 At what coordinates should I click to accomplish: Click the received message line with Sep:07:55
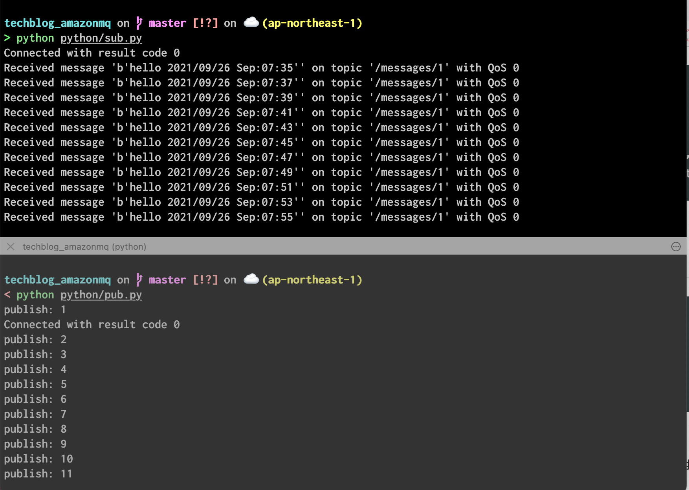(261, 217)
